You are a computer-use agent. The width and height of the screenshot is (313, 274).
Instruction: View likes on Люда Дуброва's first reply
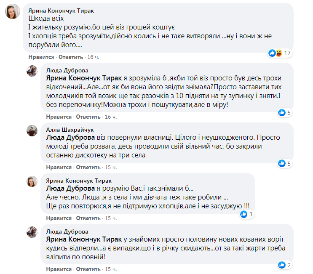coord(282,112)
